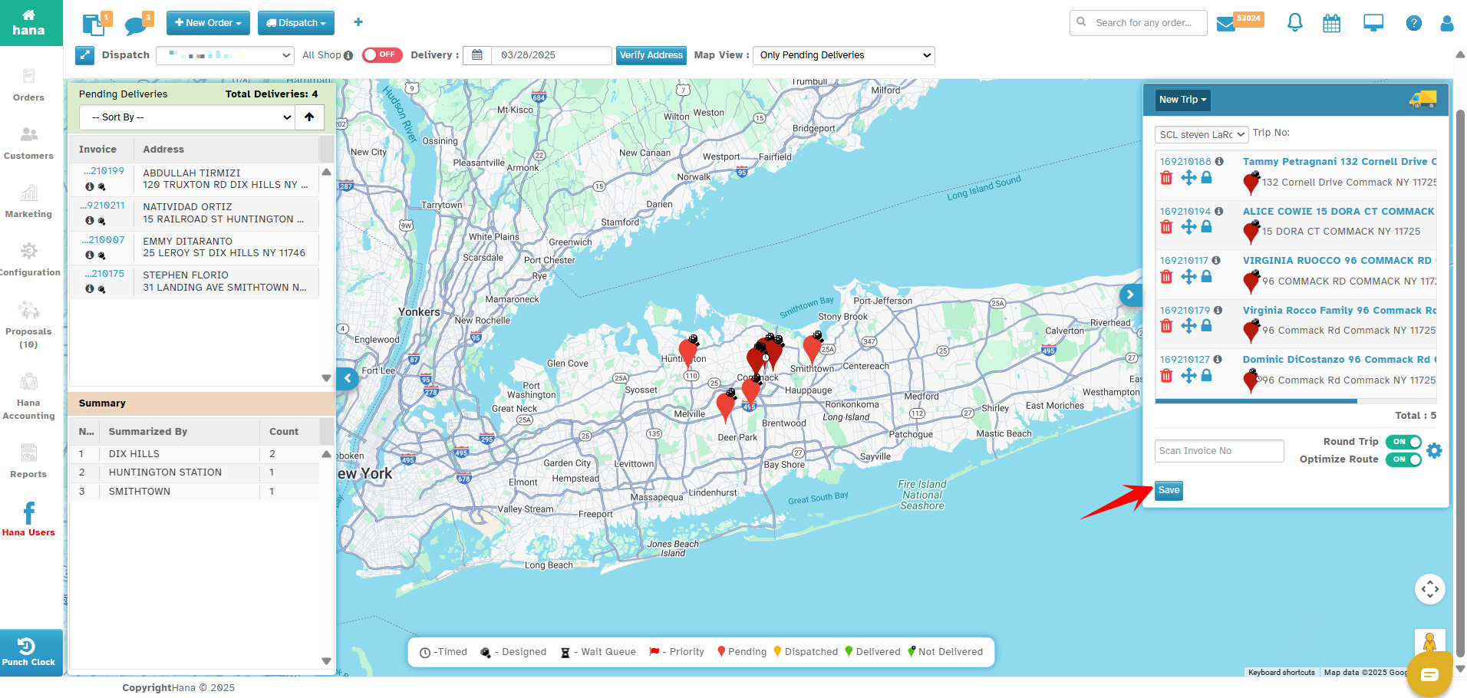This screenshot has width=1467, height=698.
Task: Lock trip stop 169210117
Action: pos(1206,276)
